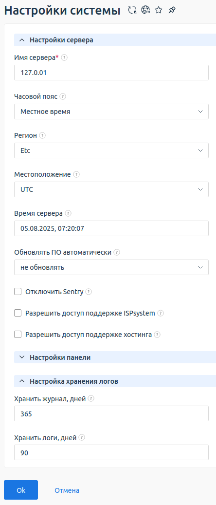Click the Хранить журнал, дней input field
Image resolution: width=216 pixels, height=505 pixels.
pos(111,413)
